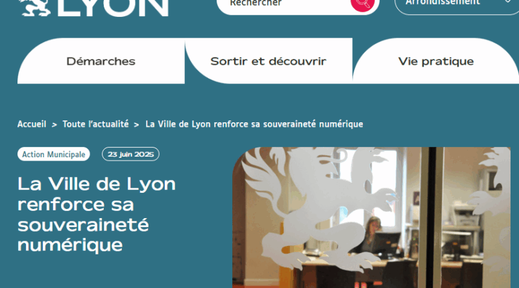
Task: Click the large white lion decal in photo
Action: [319, 210]
